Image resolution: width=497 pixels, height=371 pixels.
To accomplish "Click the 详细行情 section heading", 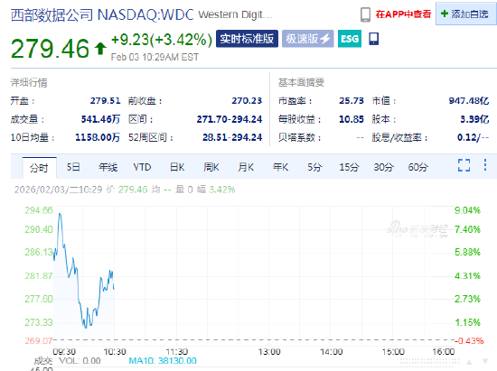I will pos(29,83).
